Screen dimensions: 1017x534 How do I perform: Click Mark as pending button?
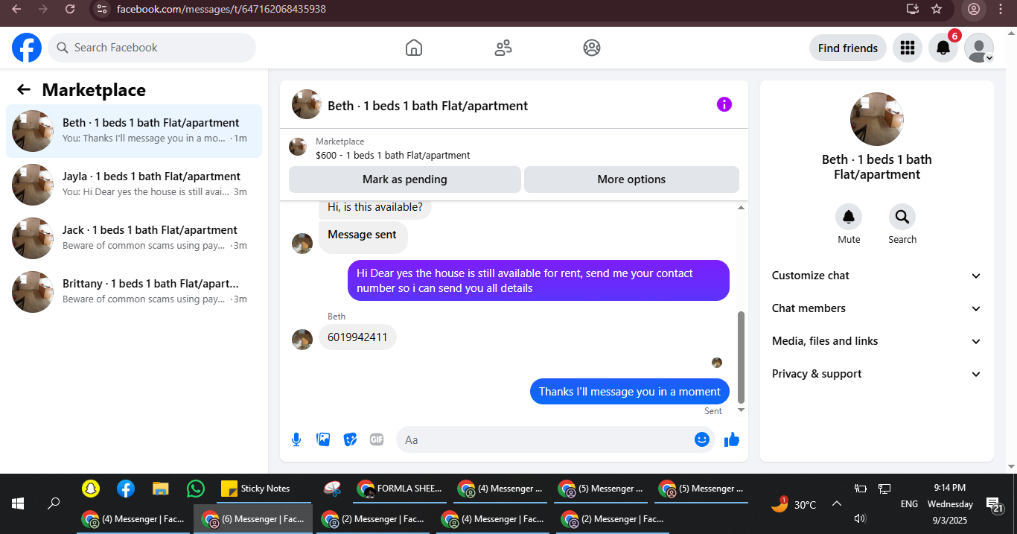click(405, 179)
